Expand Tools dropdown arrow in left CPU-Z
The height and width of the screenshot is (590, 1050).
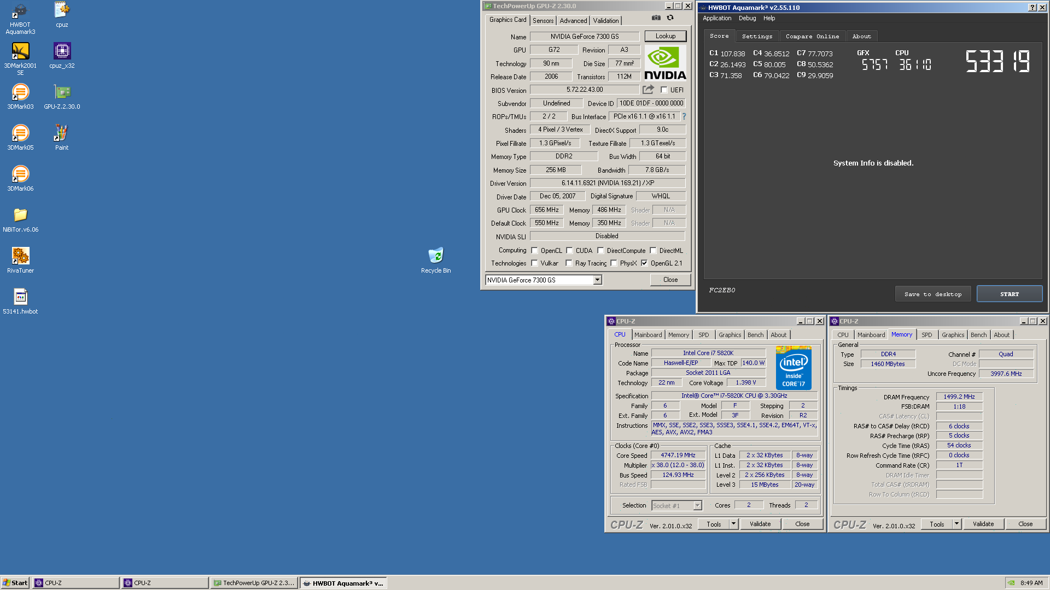point(734,524)
